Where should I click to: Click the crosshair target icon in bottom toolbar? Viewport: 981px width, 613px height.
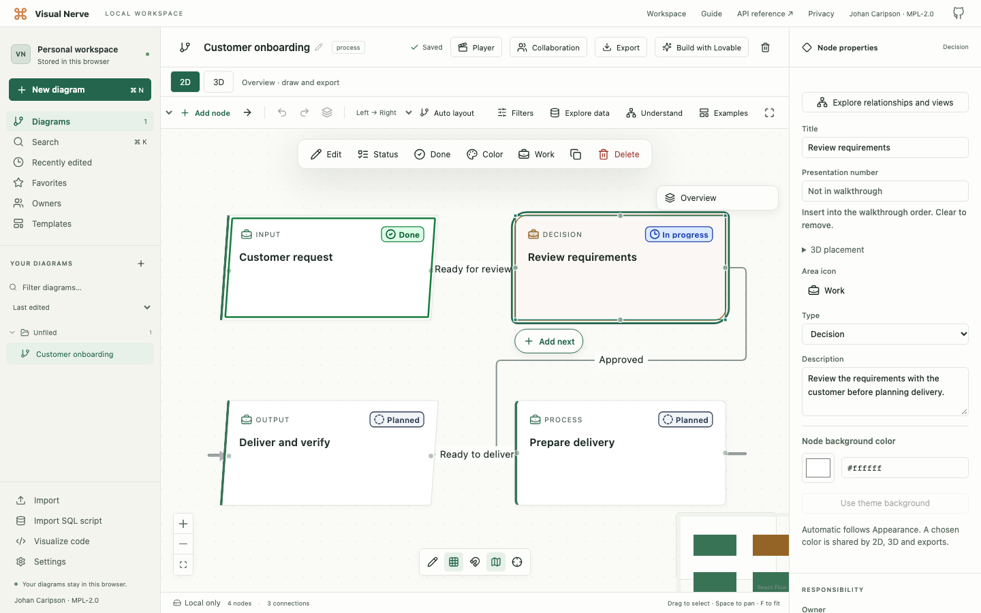pyautogui.click(x=517, y=562)
